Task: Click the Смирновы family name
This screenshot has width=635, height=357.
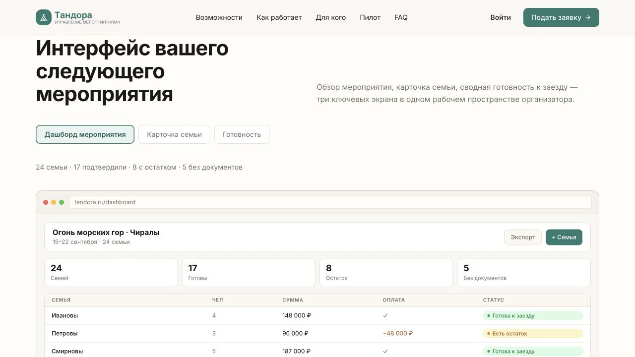Action: (67, 351)
